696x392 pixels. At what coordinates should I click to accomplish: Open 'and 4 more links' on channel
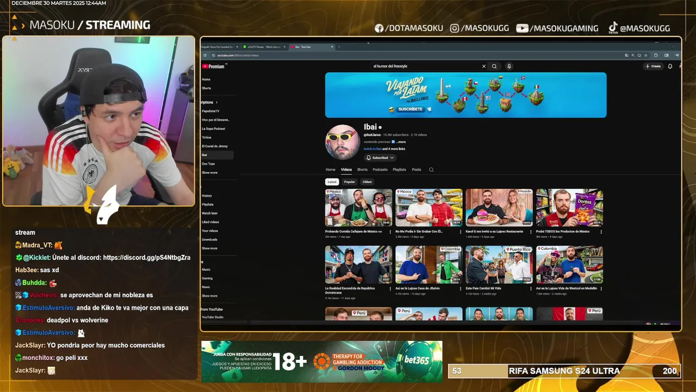[x=394, y=149]
